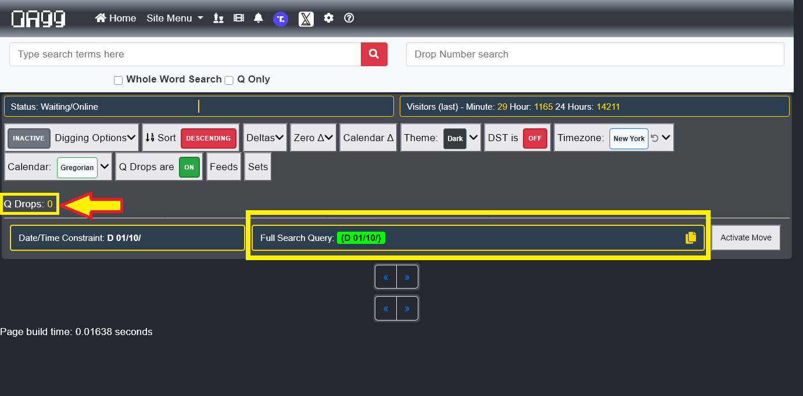This screenshot has width=803, height=396.
Task: Open the chess pieces icon in navbar
Action: (218, 18)
